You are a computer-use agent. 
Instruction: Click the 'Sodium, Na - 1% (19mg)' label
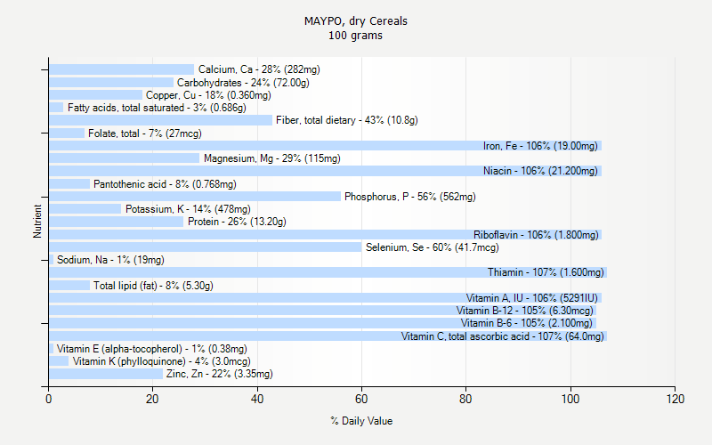point(110,260)
